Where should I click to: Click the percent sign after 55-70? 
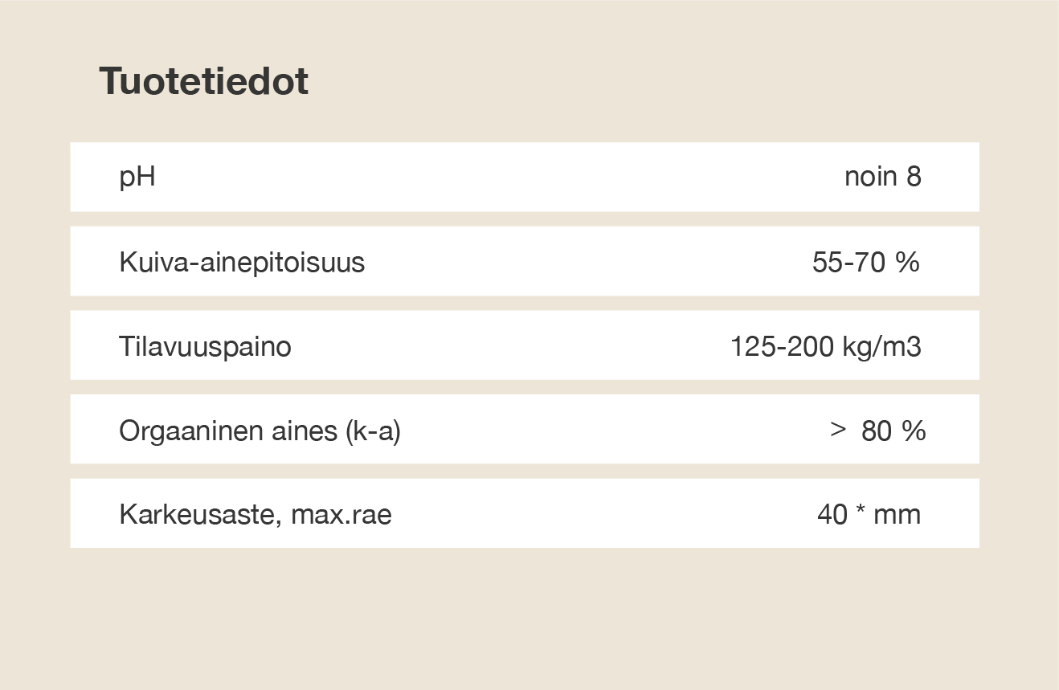pyautogui.click(x=908, y=262)
